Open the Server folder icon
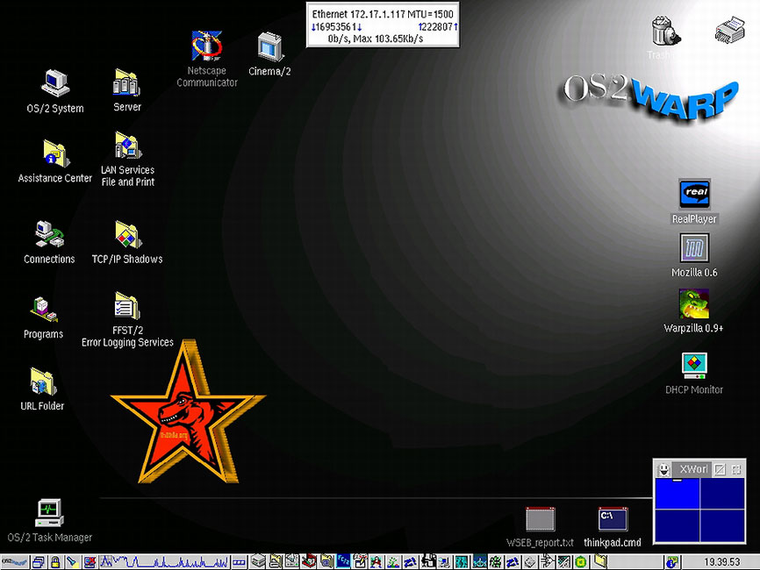Image resolution: width=760 pixels, height=570 pixels. point(127,84)
